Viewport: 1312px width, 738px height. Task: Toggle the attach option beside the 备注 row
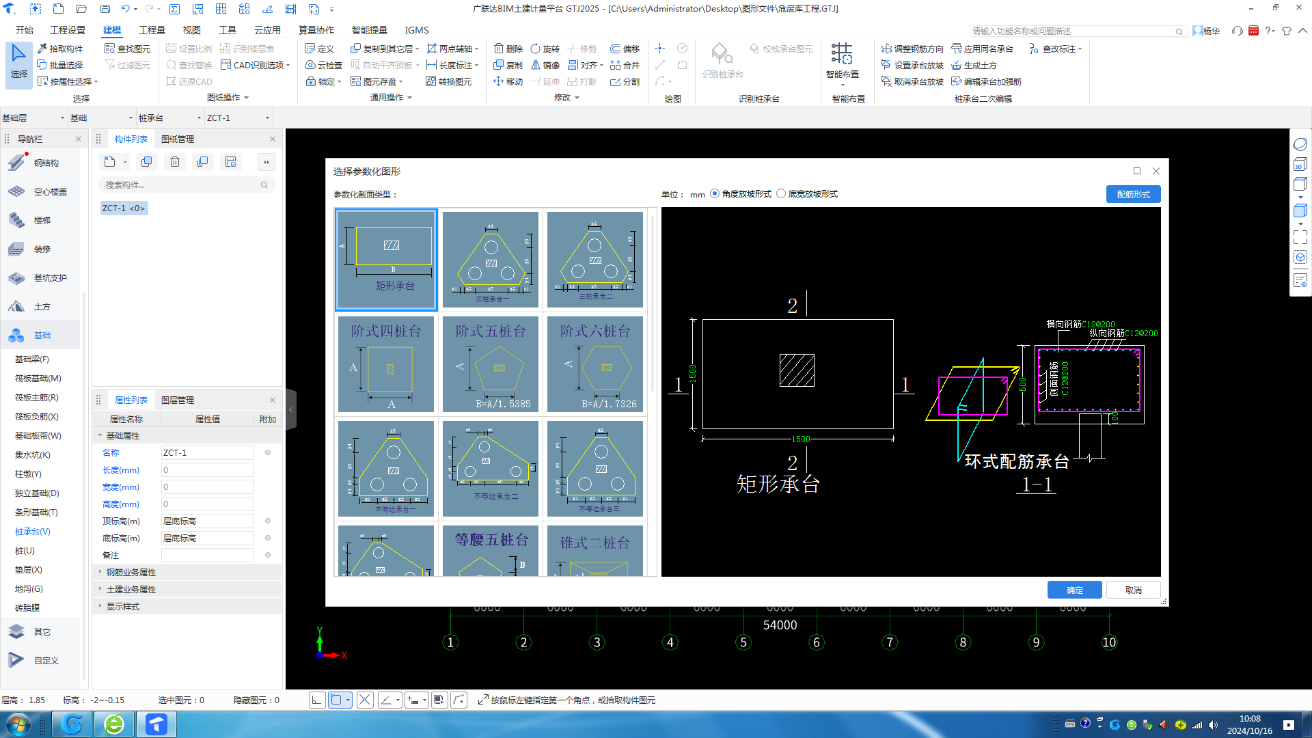(268, 555)
